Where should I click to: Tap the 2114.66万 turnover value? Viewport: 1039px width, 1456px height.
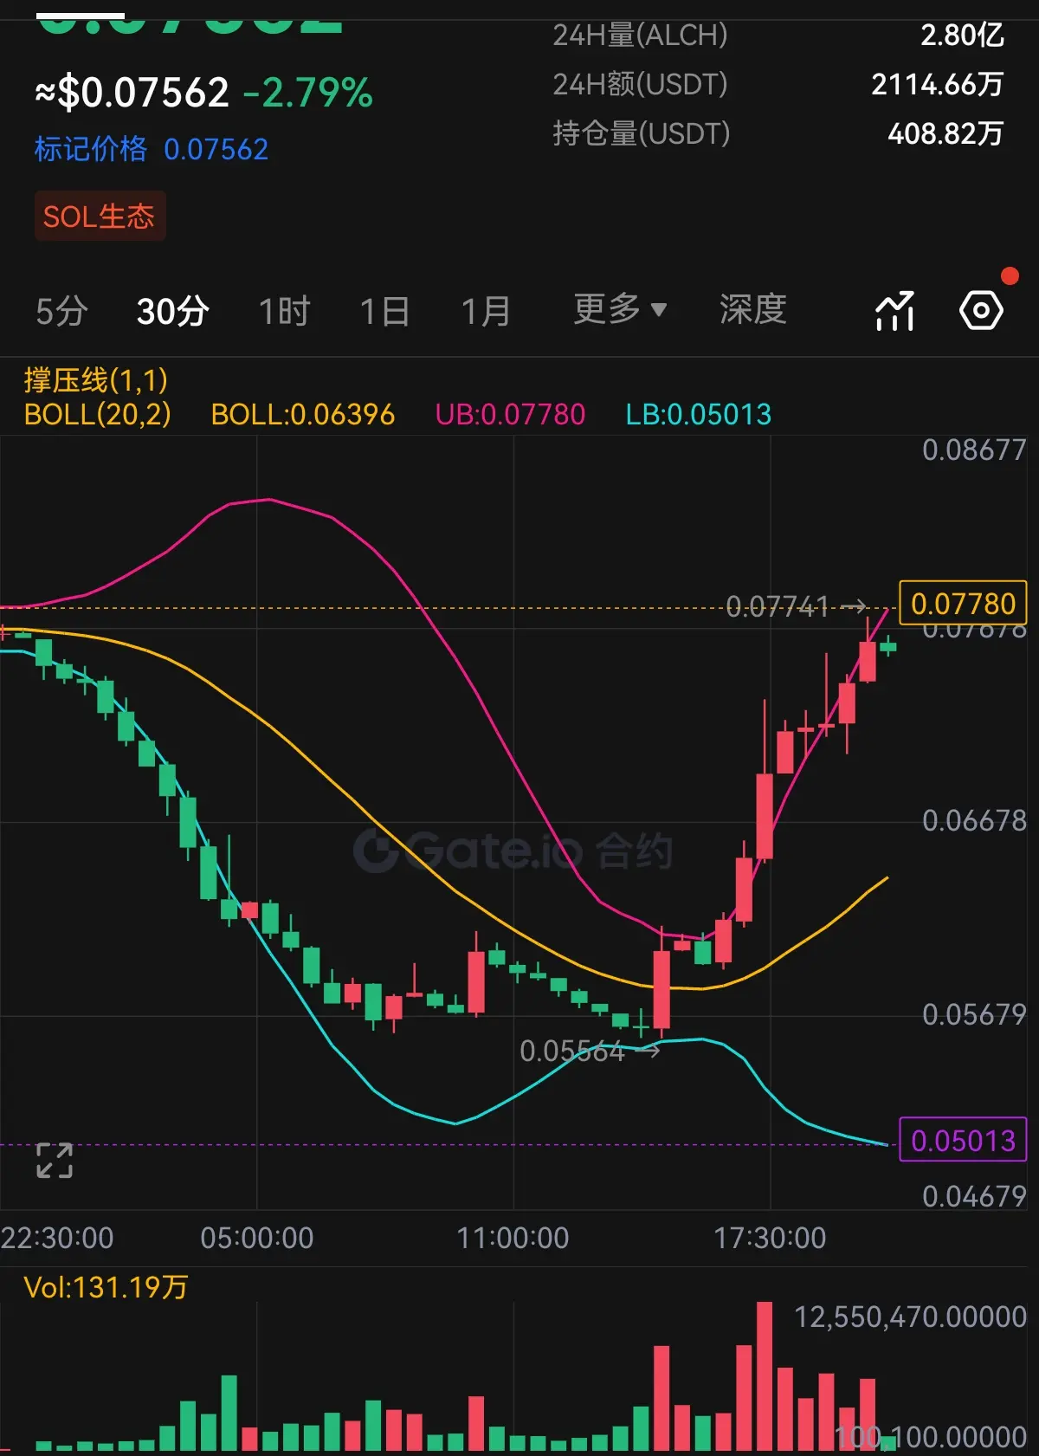click(x=938, y=84)
